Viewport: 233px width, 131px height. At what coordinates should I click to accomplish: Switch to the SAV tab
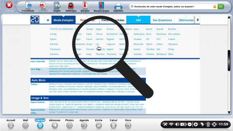[138, 20]
